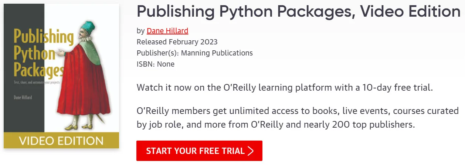Click the cover subtitle about automating projects
Image resolution: width=465 pixels, height=165 pixels.
tap(37, 81)
